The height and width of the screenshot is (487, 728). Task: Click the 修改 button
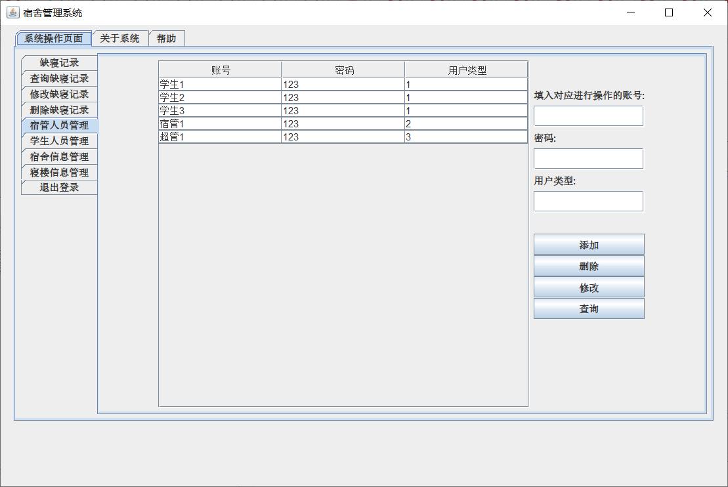pos(588,287)
